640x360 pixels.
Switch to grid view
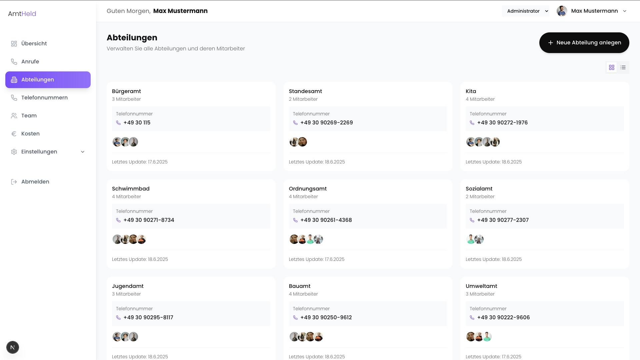coord(612,67)
